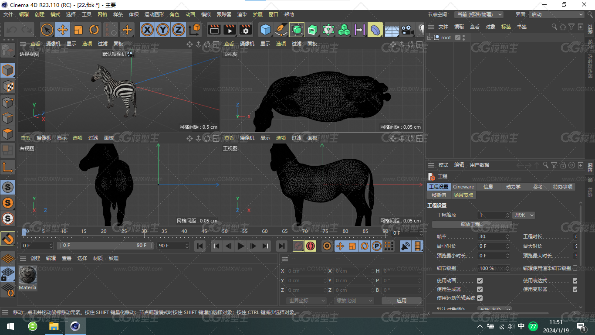
Task: Enable Texture mode checkerboard icon
Action: click(8, 86)
